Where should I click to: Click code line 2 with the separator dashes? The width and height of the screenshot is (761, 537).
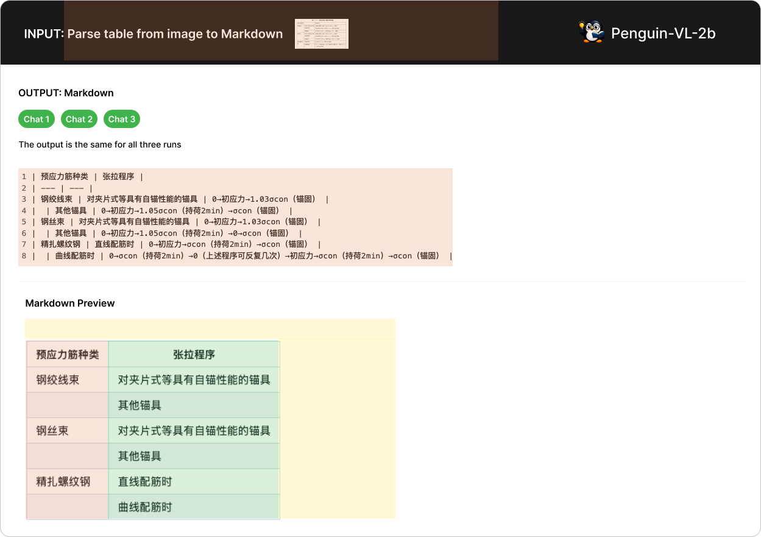[x=61, y=188]
